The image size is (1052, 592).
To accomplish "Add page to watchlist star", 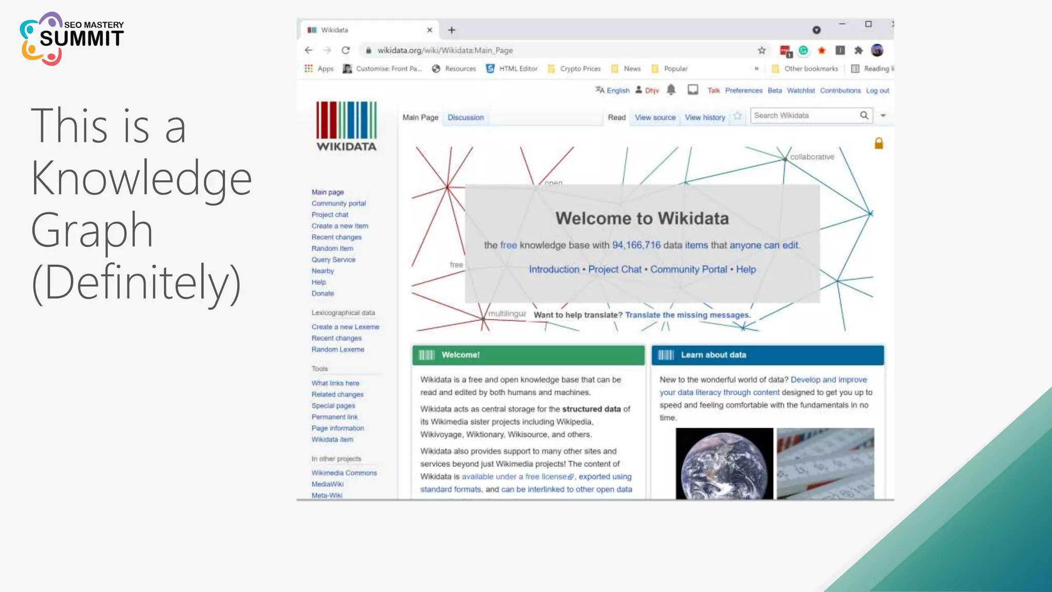I will tap(738, 116).
